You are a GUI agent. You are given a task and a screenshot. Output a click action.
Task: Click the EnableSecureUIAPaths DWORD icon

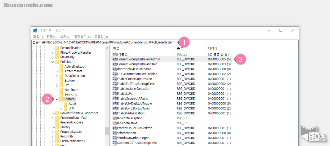115,98
